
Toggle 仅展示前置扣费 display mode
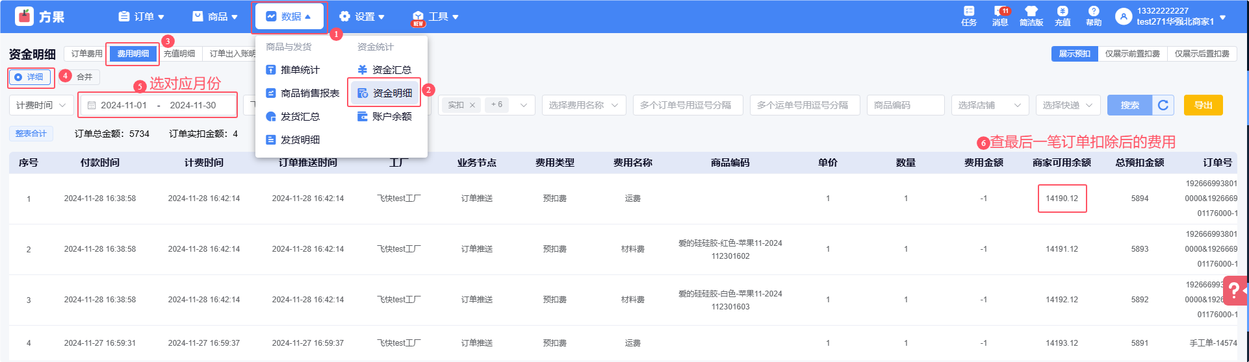pyautogui.click(x=1132, y=54)
